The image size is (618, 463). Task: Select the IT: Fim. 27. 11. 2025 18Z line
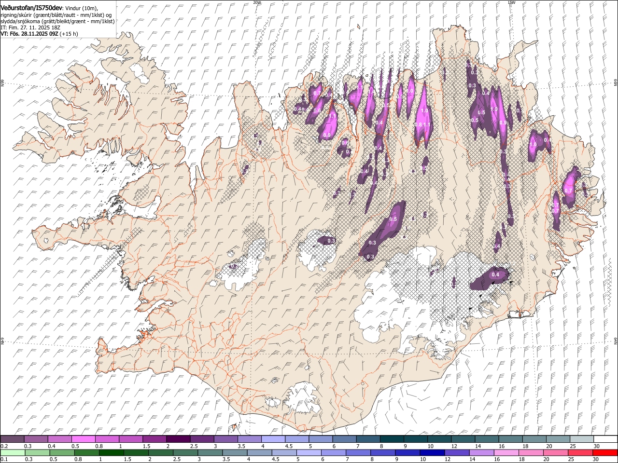tap(30, 28)
